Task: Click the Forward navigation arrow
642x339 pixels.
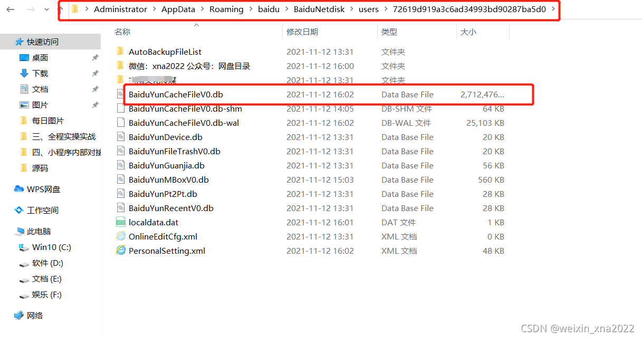Action: tap(31, 9)
